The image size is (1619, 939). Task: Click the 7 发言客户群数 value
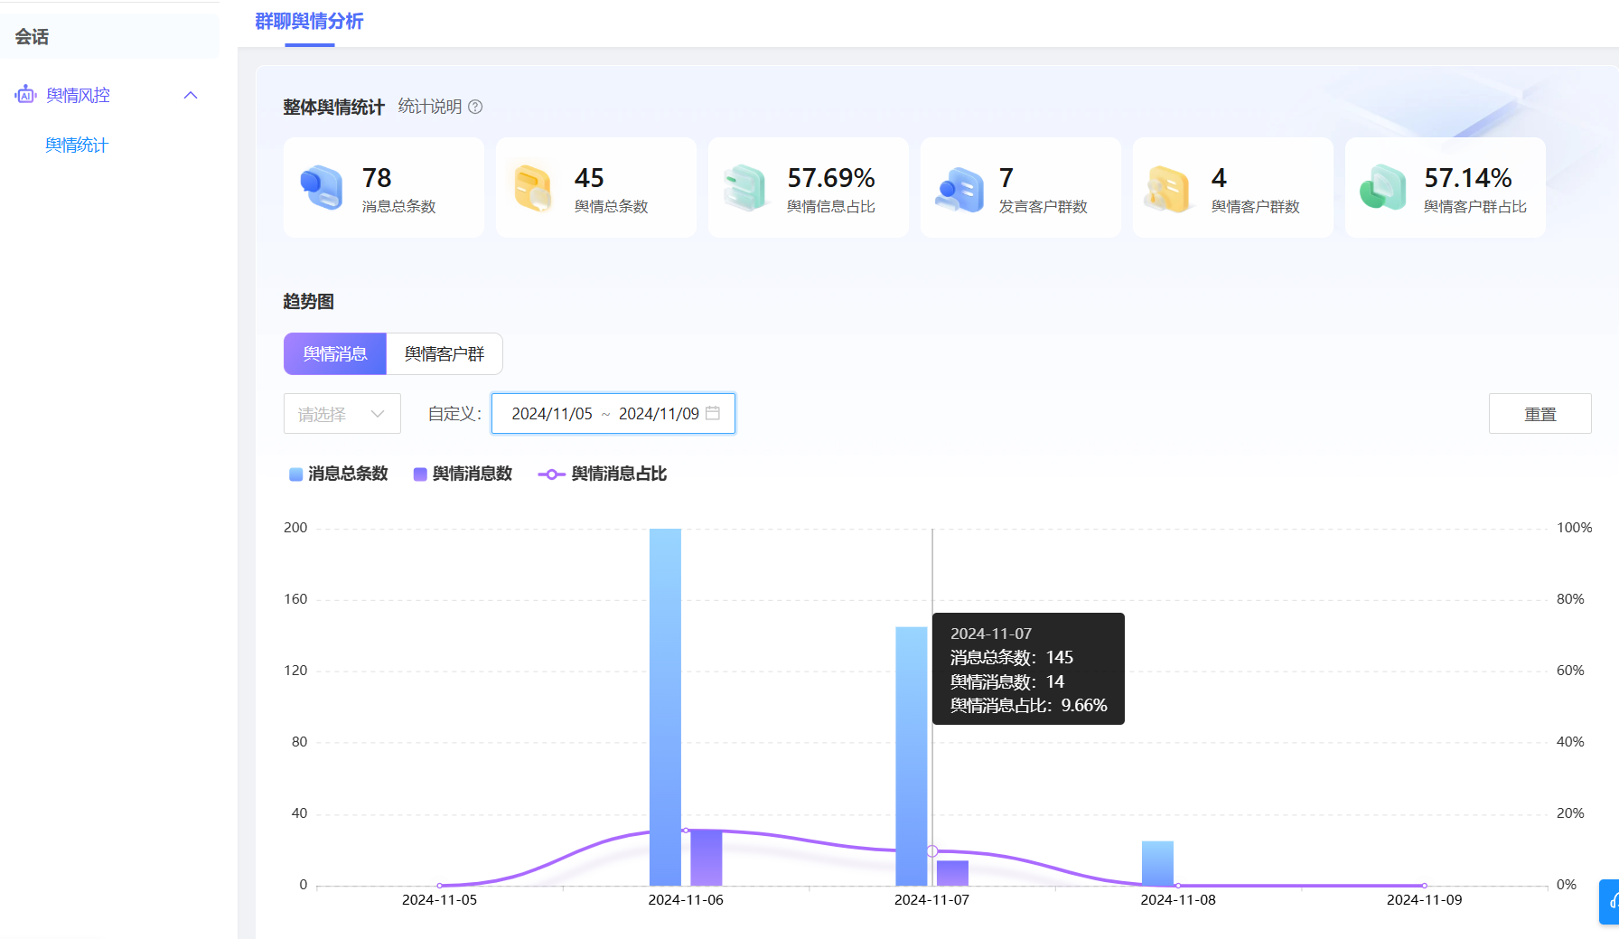[1006, 178]
